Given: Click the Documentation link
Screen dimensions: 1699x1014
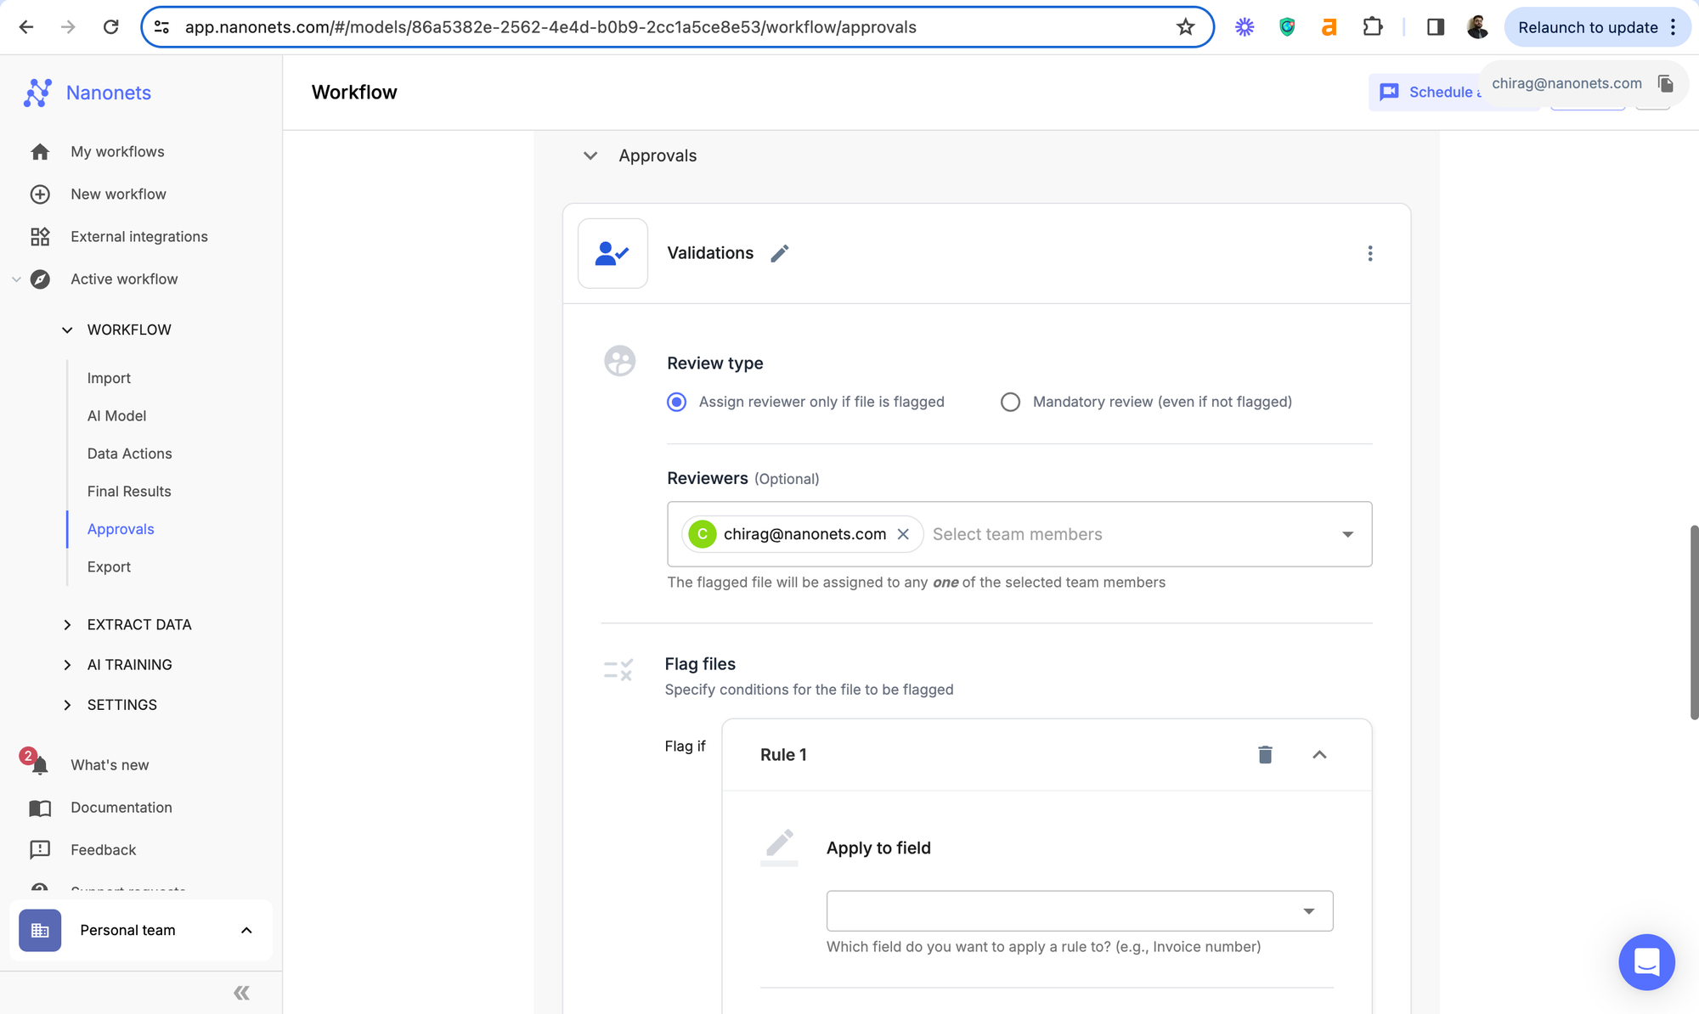Looking at the screenshot, I should [x=121, y=808].
